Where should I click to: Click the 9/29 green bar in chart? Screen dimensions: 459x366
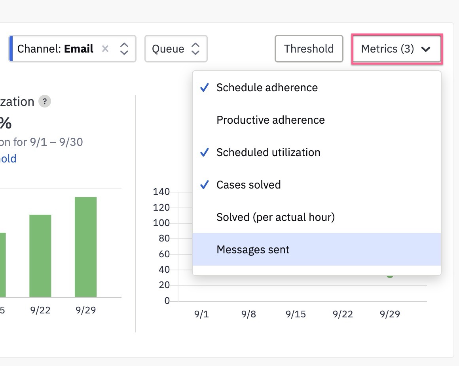[x=86, y=247]
